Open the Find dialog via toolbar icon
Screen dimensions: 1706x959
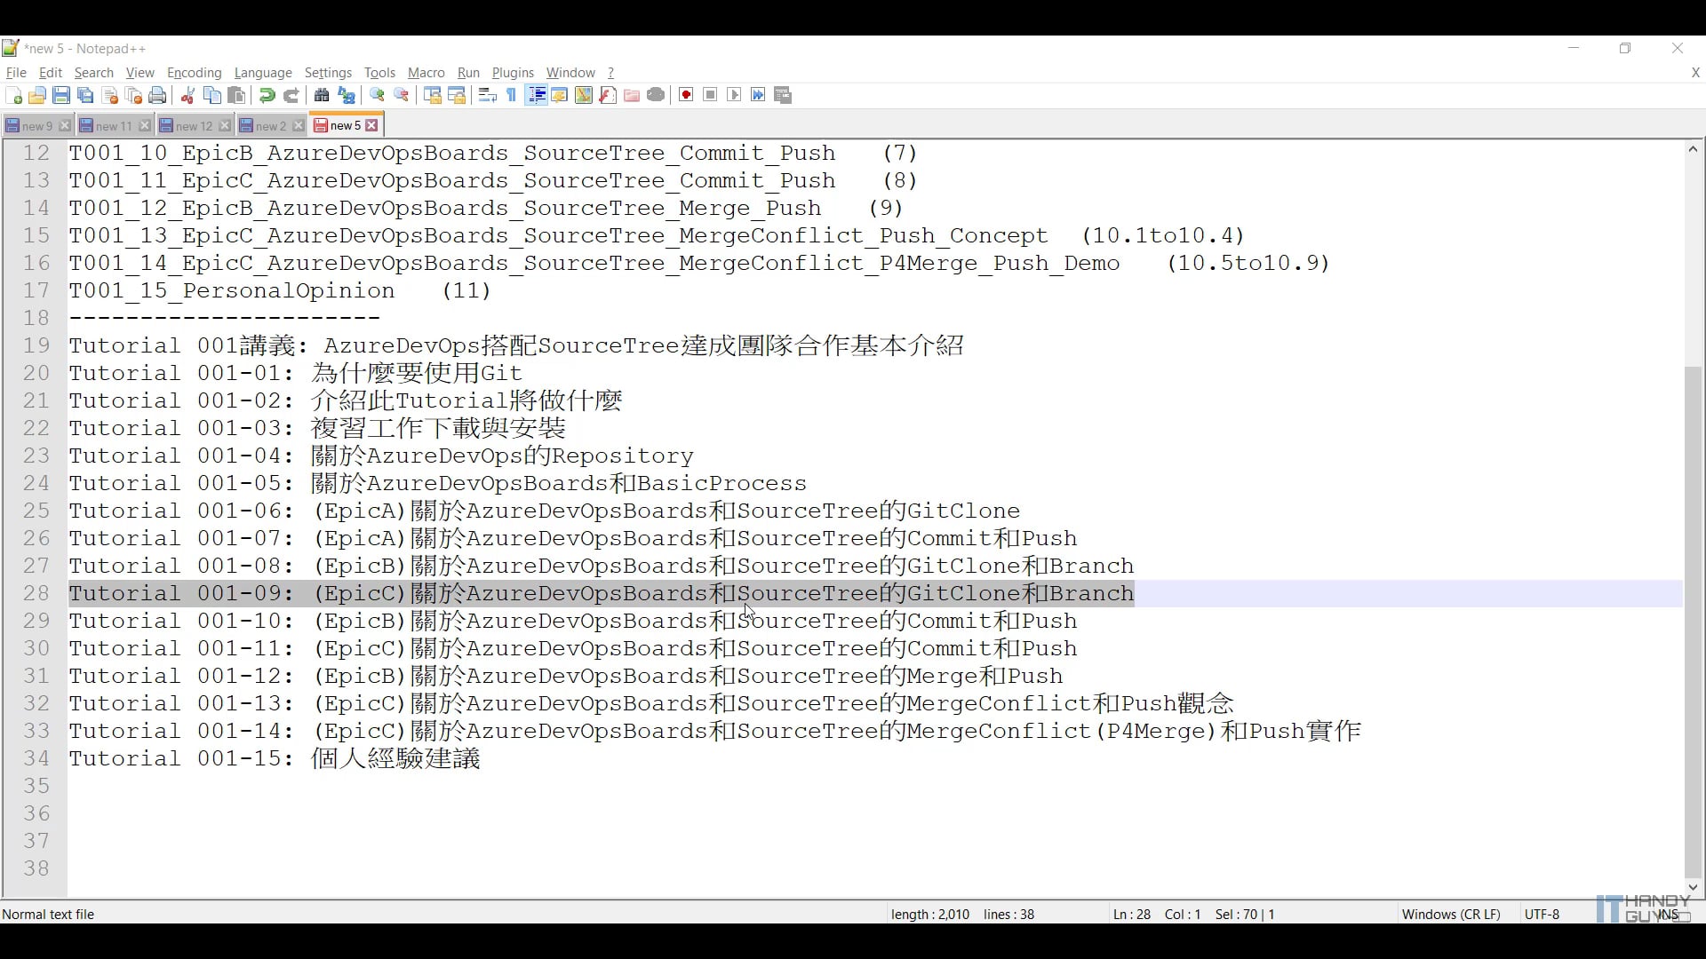321,95
